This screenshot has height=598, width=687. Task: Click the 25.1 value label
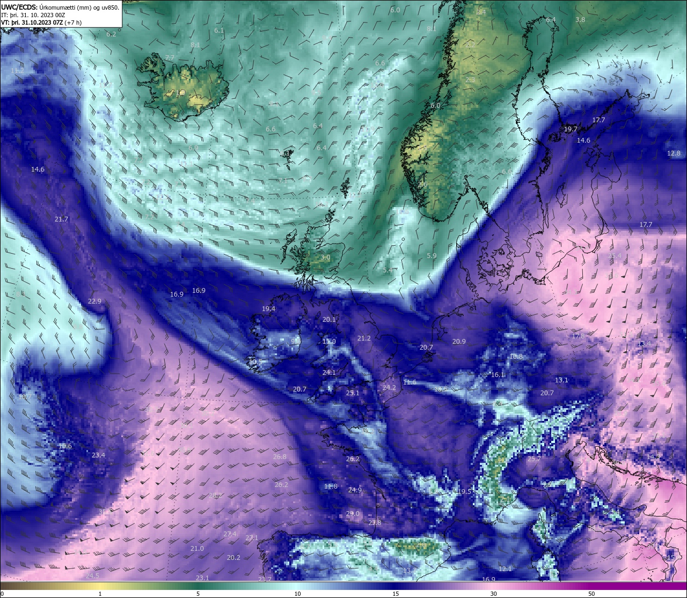click(x=353, y=393)
